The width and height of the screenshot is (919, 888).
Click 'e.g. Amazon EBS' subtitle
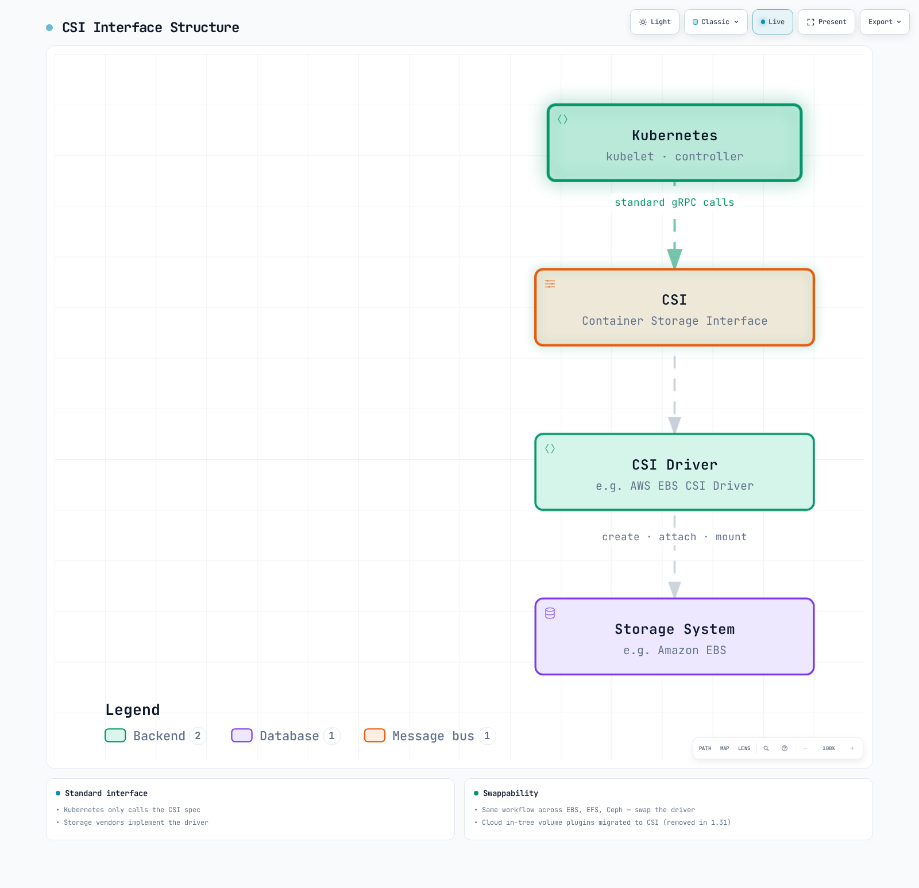click(674, 650)
